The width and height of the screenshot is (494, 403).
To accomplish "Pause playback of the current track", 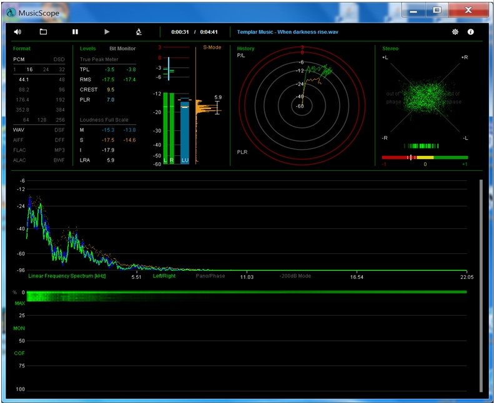I will pyautogui.click(x=75, y=32).
